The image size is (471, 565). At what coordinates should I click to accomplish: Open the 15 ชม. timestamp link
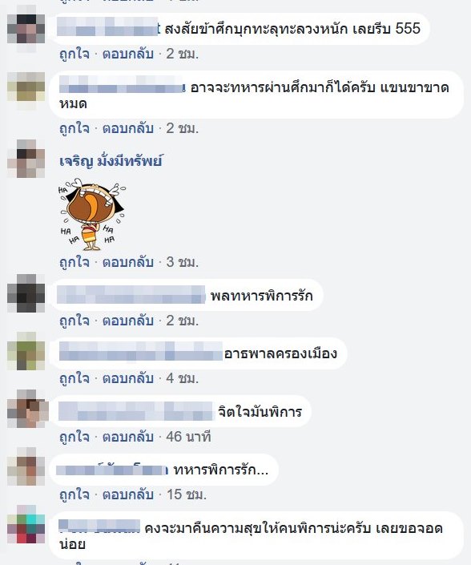186,494
